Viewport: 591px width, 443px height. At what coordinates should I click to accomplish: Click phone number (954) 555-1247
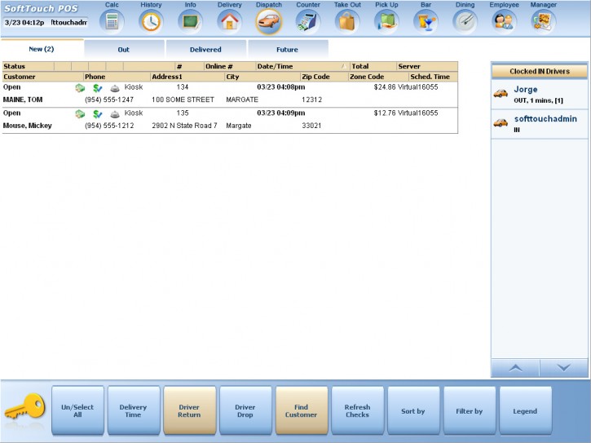(109, 100)
